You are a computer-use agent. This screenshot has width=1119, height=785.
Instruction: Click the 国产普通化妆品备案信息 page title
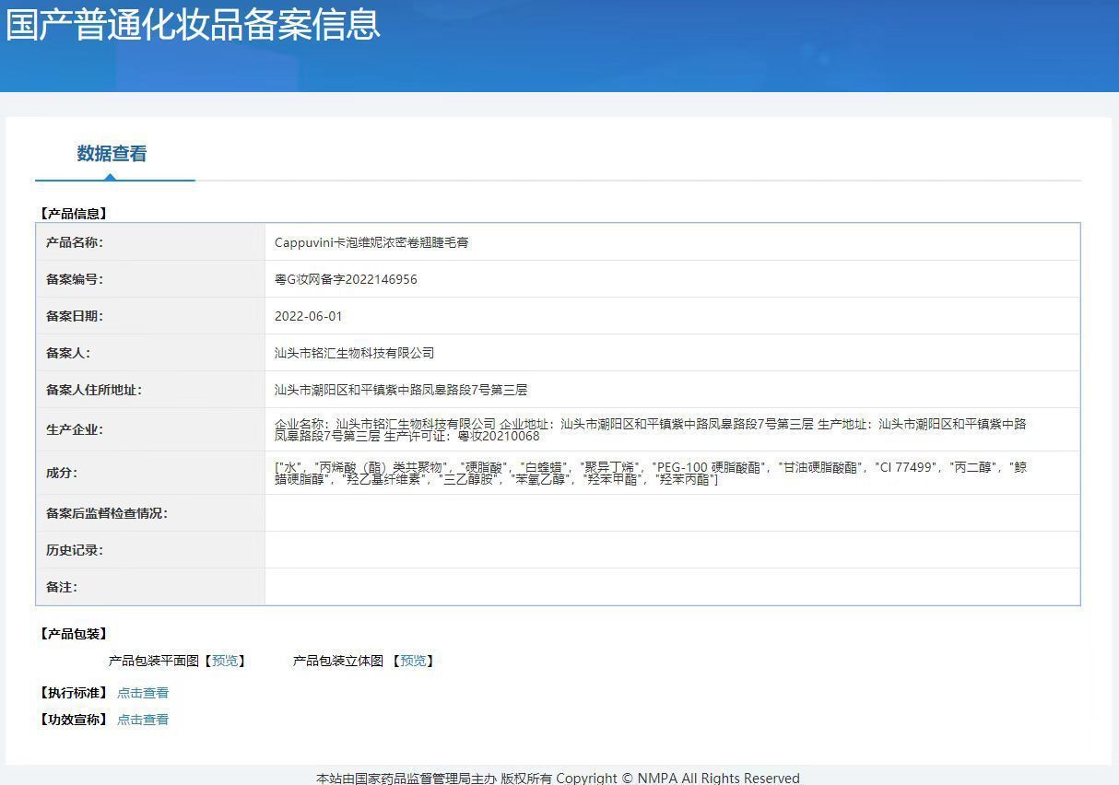[x=193, y=25]
